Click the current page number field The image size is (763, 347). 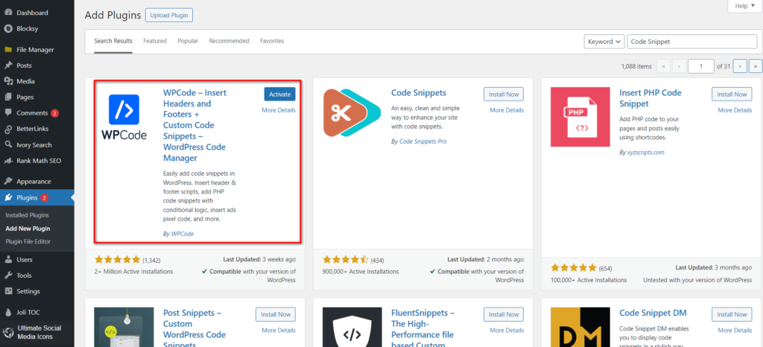click(701, 66)
